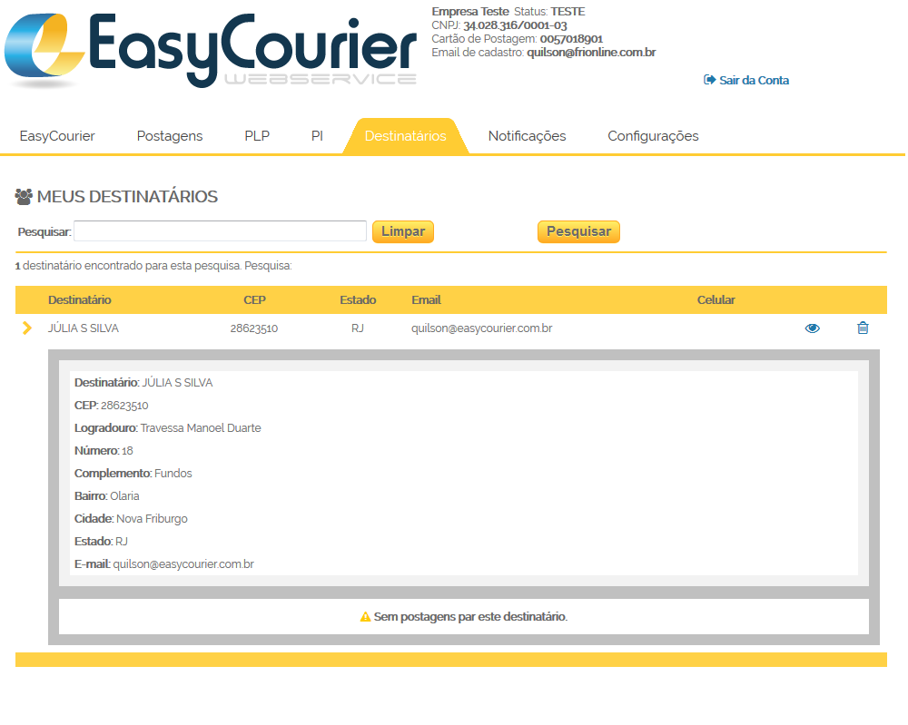Open the EasyCourier tab
Screen dimensions: 908x725
point(57,136)
